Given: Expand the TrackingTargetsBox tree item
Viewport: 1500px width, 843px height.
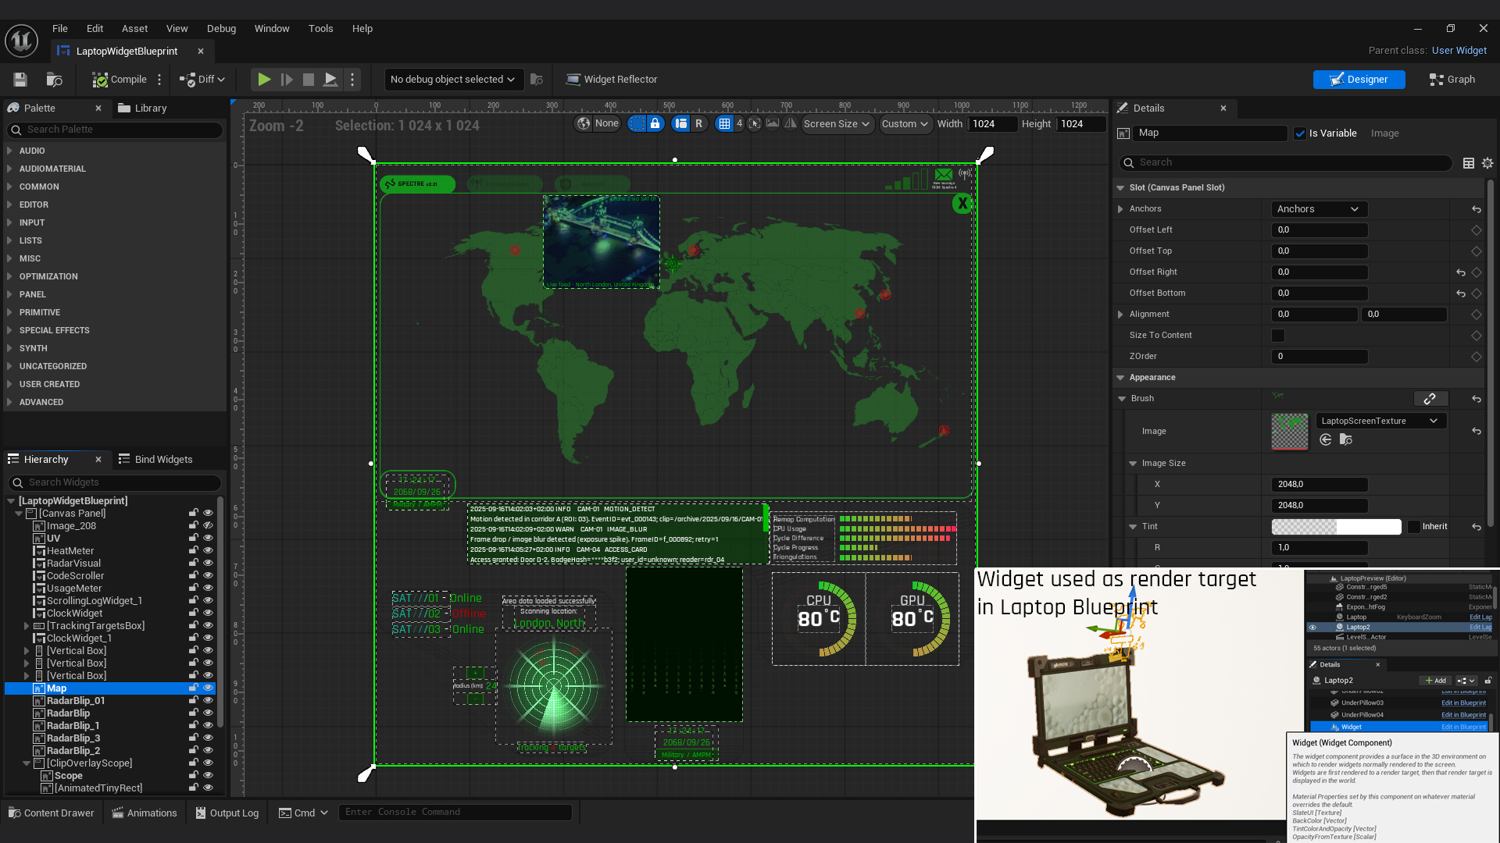Looking at the screenshot, I should point(27,626).
